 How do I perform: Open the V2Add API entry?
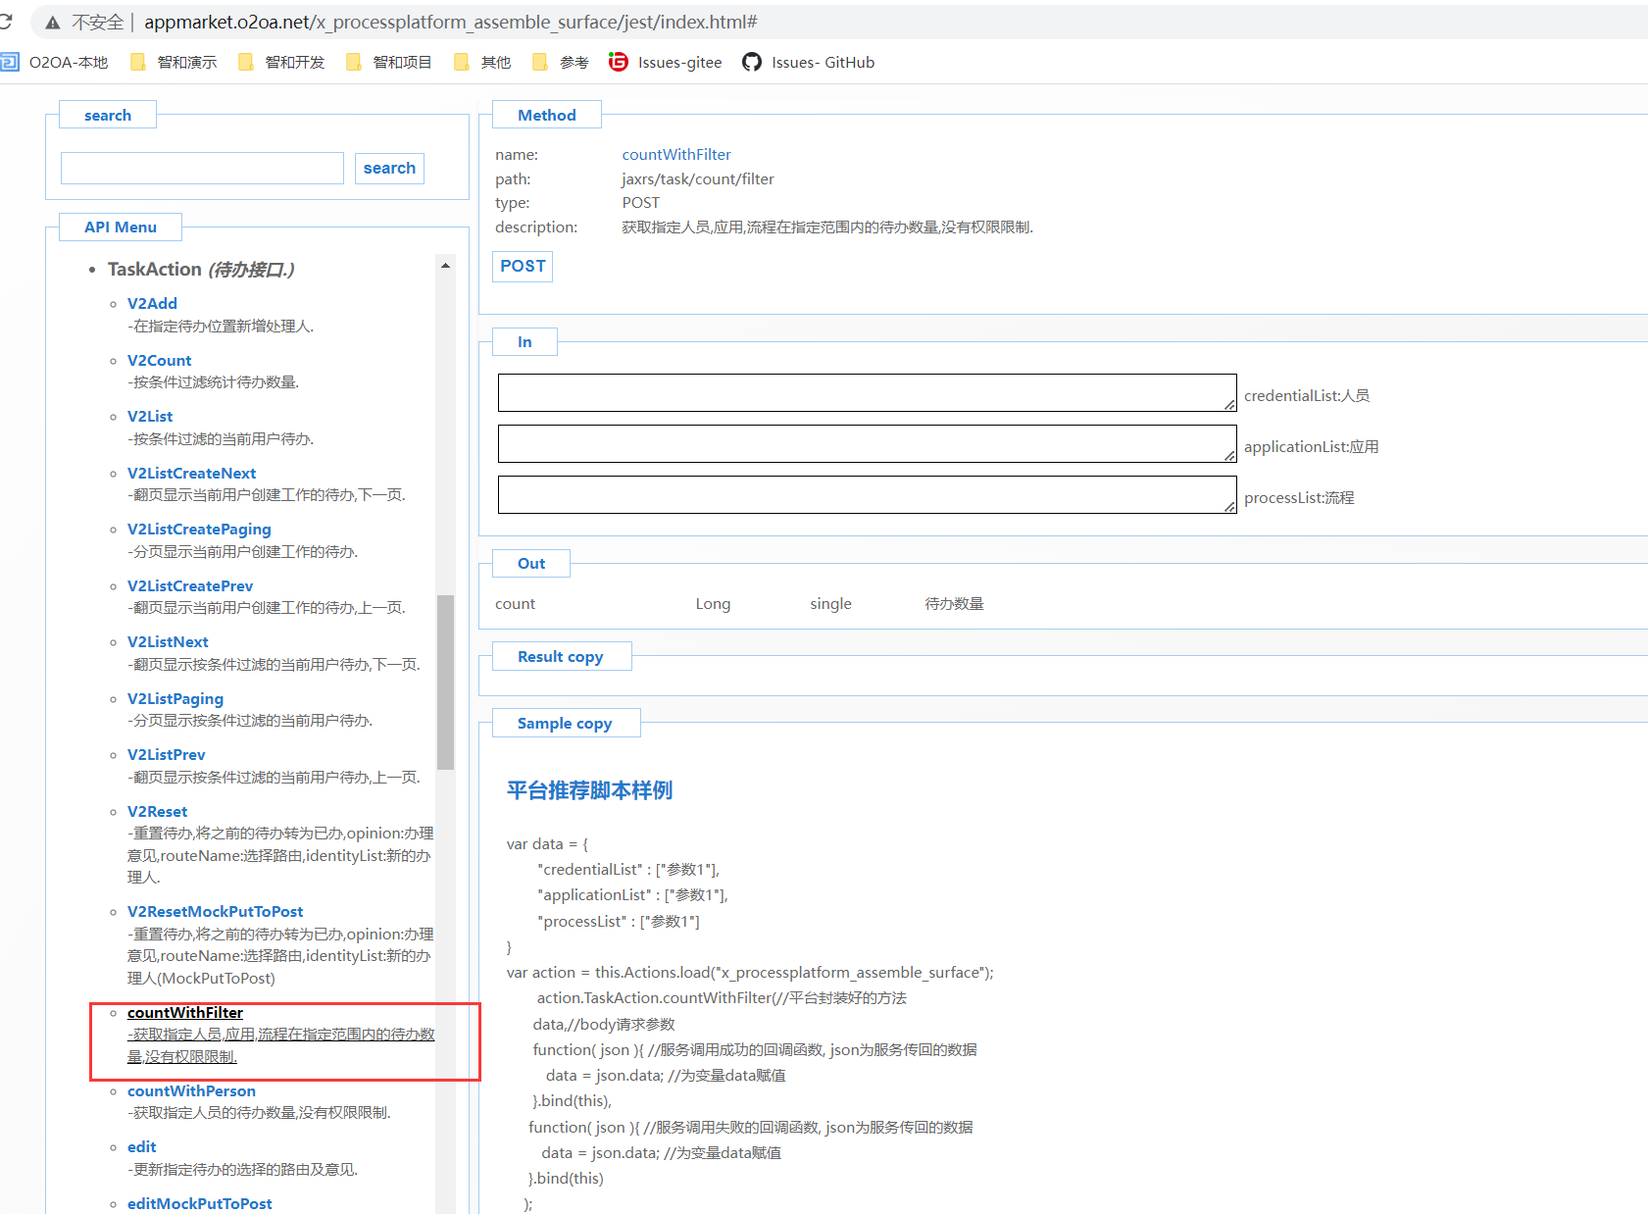click(x=152, y=303)
